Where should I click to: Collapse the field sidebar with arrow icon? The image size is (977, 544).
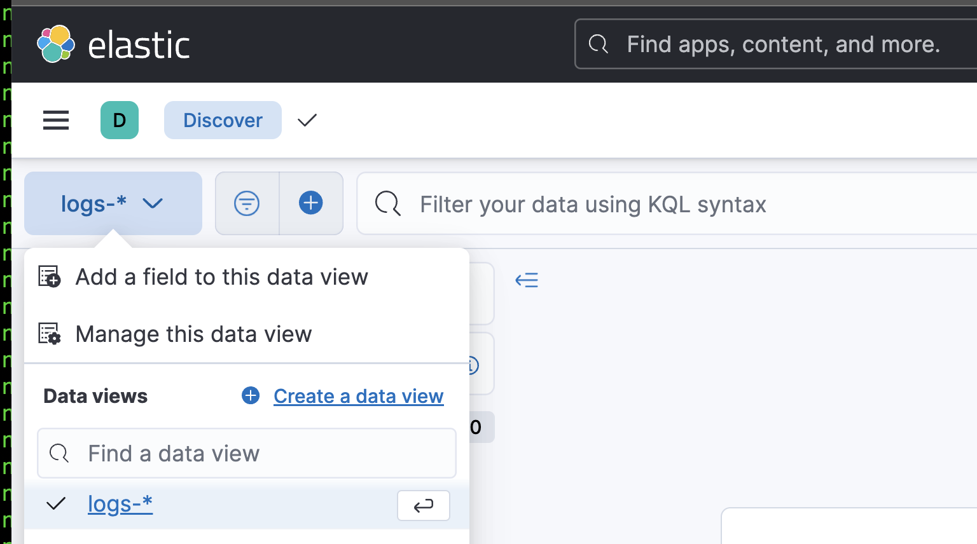pyautogui.click(x=527, y=280)
